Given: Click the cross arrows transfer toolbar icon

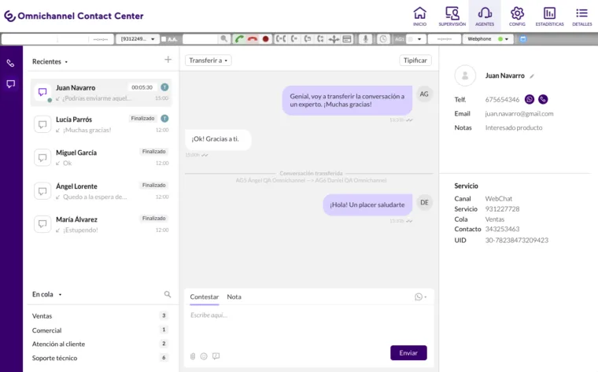Looking at the screenshot, I should (334, 39).
